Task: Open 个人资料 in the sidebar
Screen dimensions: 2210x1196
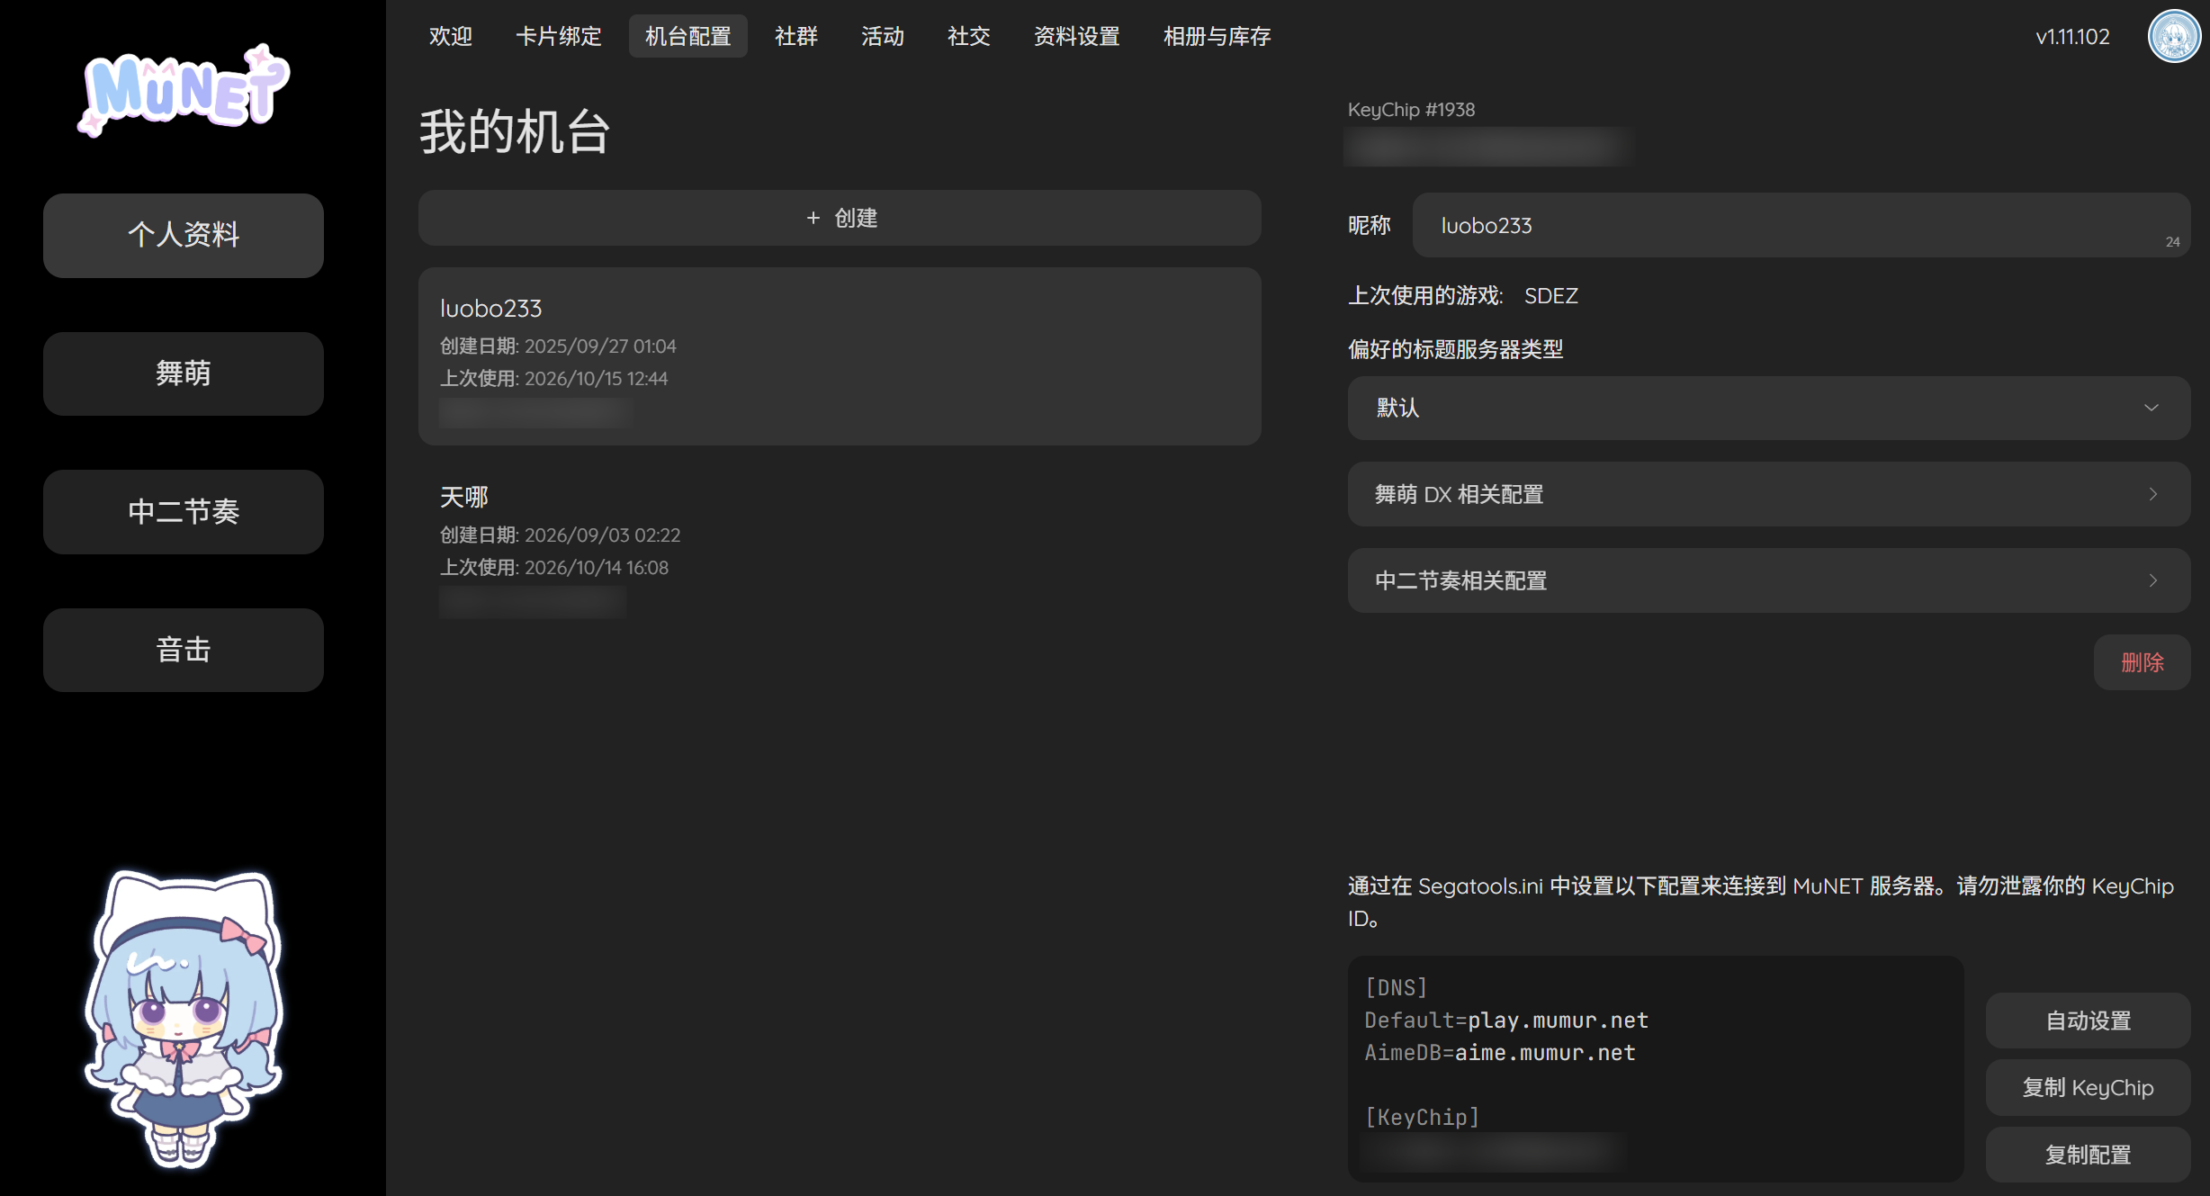Action: click(x=184, y=235)
